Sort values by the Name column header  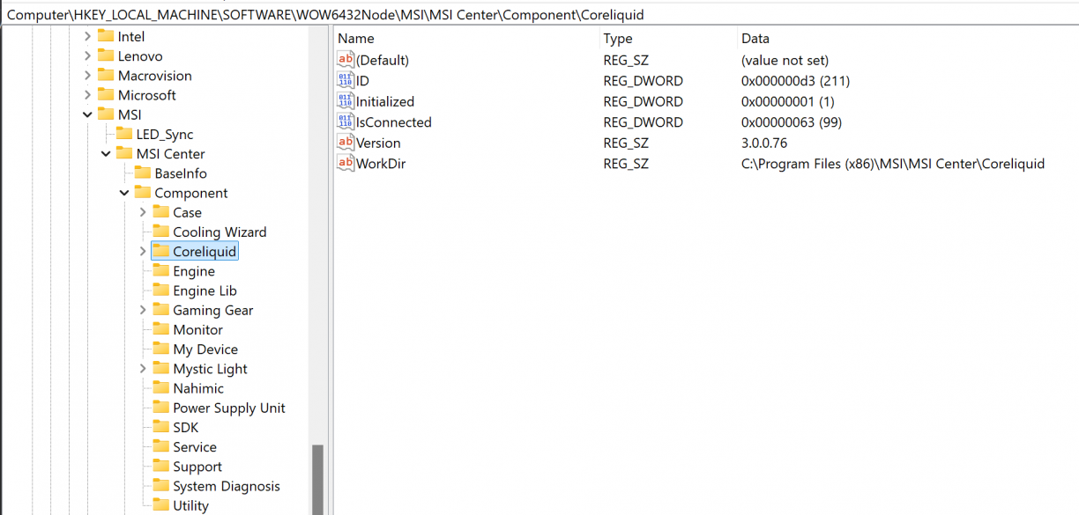point(356,39)
